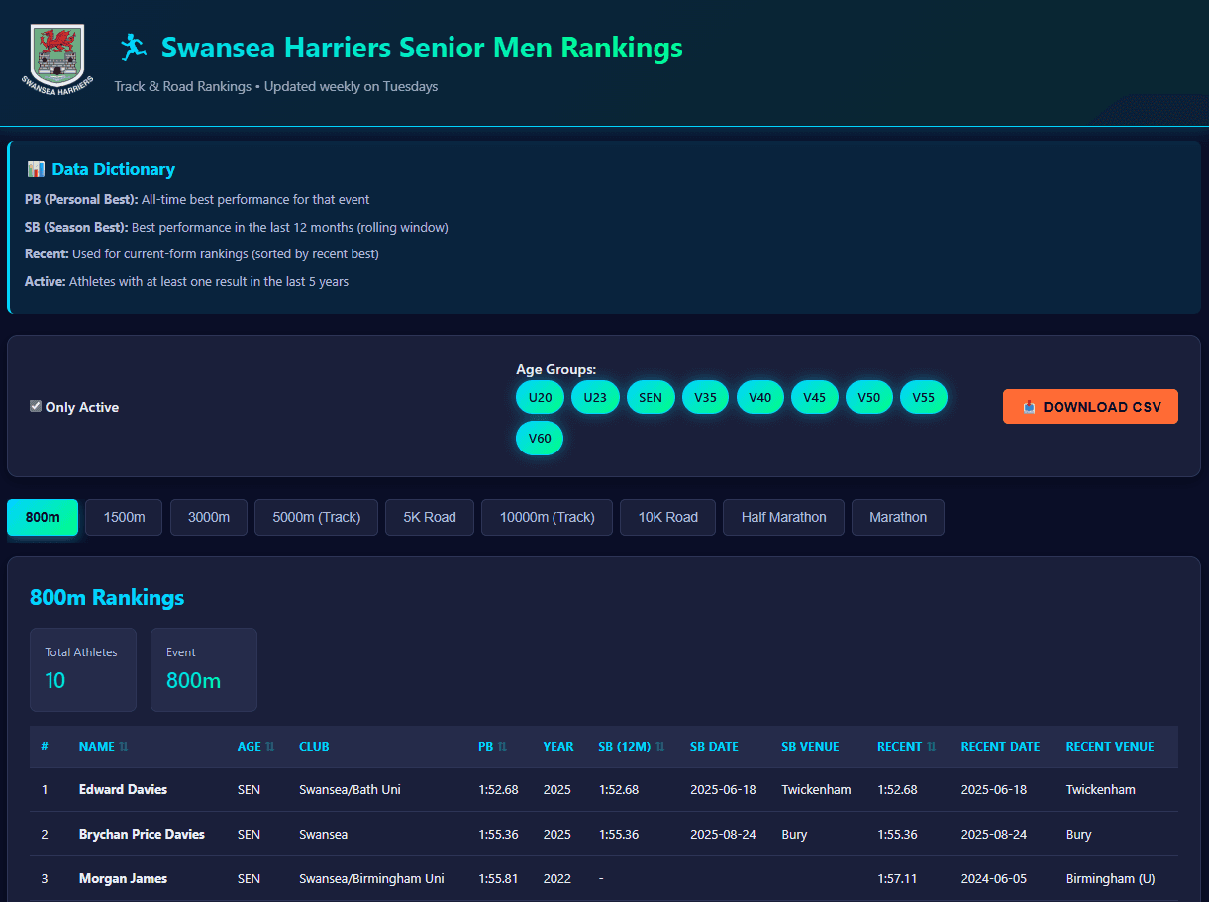Toggle the V35 age group pill
This screenshot has width=1209, height=902.
(x=705, y=397)
